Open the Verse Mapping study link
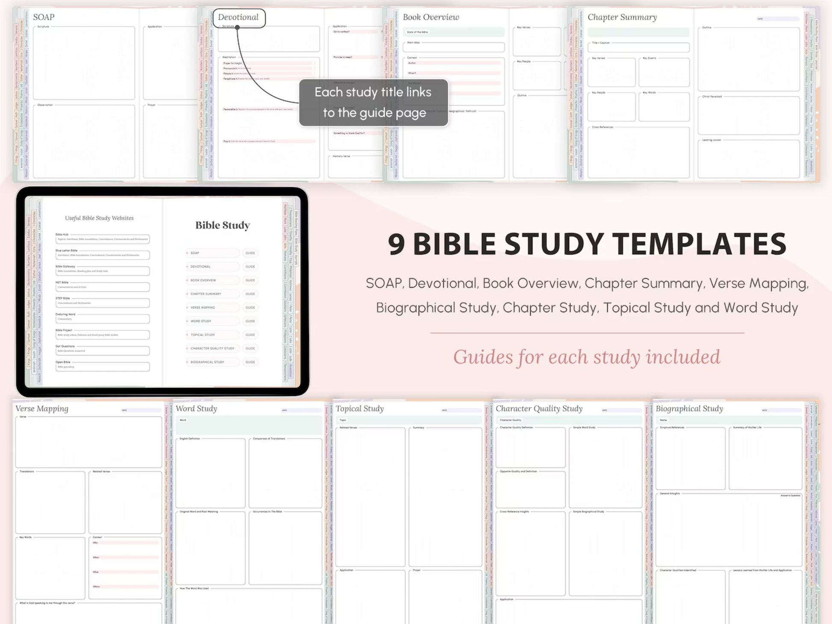Screen dimensions: 832x624 [x=212, y=307]
